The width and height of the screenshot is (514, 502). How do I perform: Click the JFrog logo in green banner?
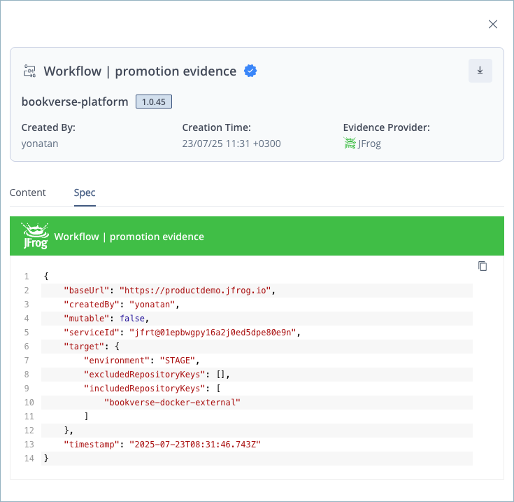point(35,236)
